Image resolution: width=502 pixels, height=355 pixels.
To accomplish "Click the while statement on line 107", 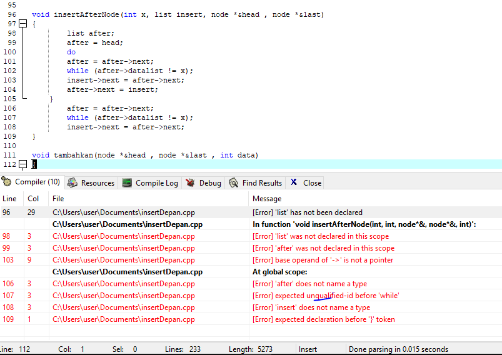I will pos(129,117).
